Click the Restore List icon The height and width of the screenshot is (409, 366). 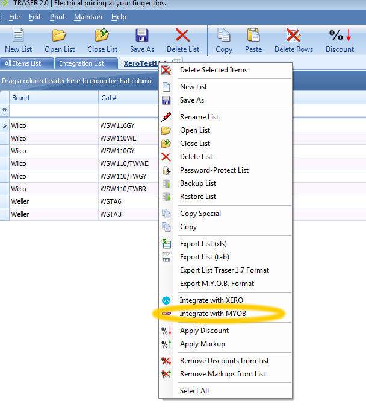(x=166, y=197)
